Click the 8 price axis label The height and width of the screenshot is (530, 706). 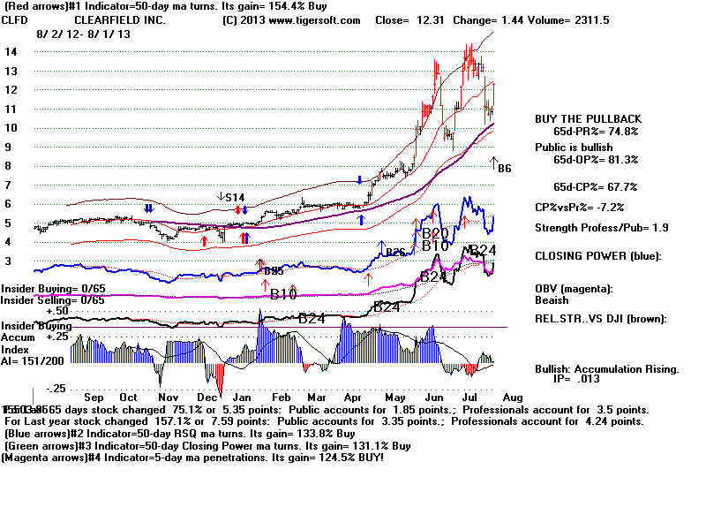point(8,166)
